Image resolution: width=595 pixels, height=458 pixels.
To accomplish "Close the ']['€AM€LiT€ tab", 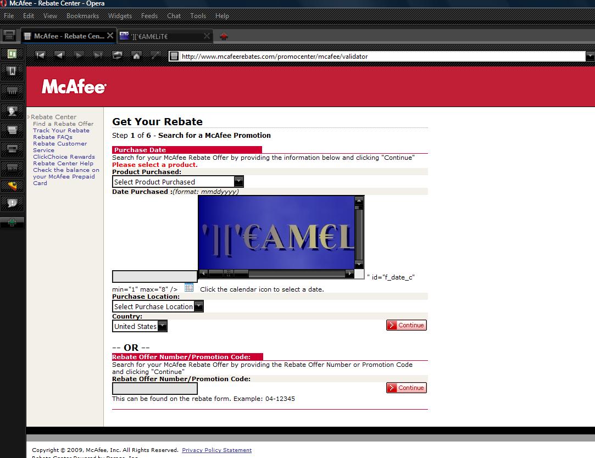I will pos(207,36).
